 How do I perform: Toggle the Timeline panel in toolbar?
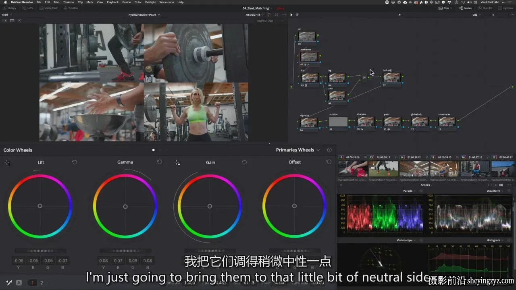pos(71,8)
